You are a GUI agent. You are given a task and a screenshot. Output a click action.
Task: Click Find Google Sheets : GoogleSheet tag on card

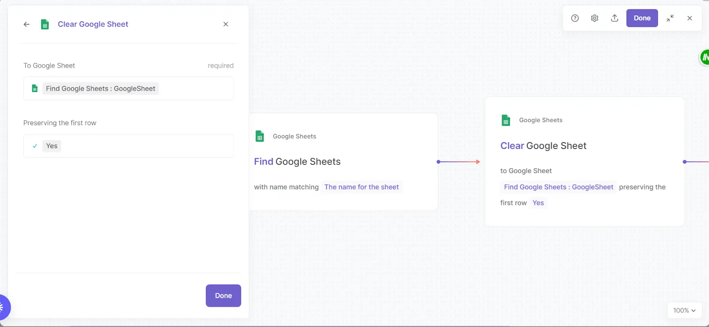pos(558,187)
